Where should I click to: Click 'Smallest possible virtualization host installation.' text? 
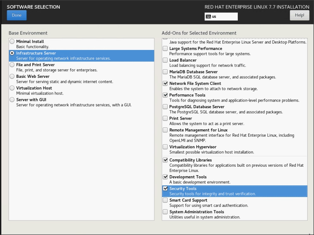click(212, 152)
